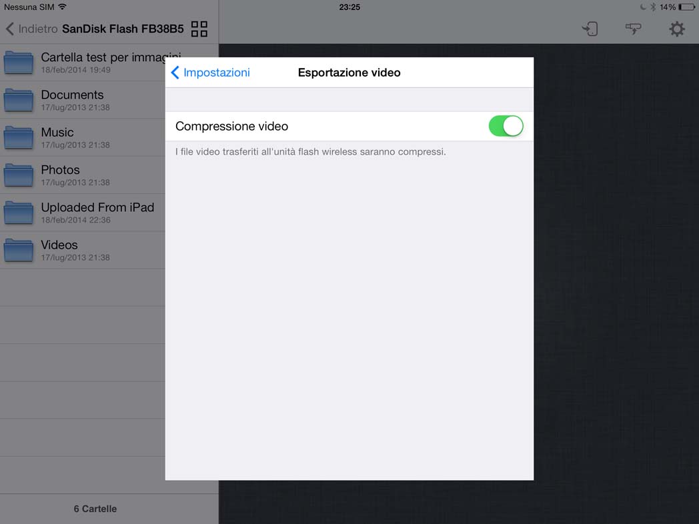This screenshot has height=524, width=699.
Task: Open the Photos folder
Action: point(83,175)
